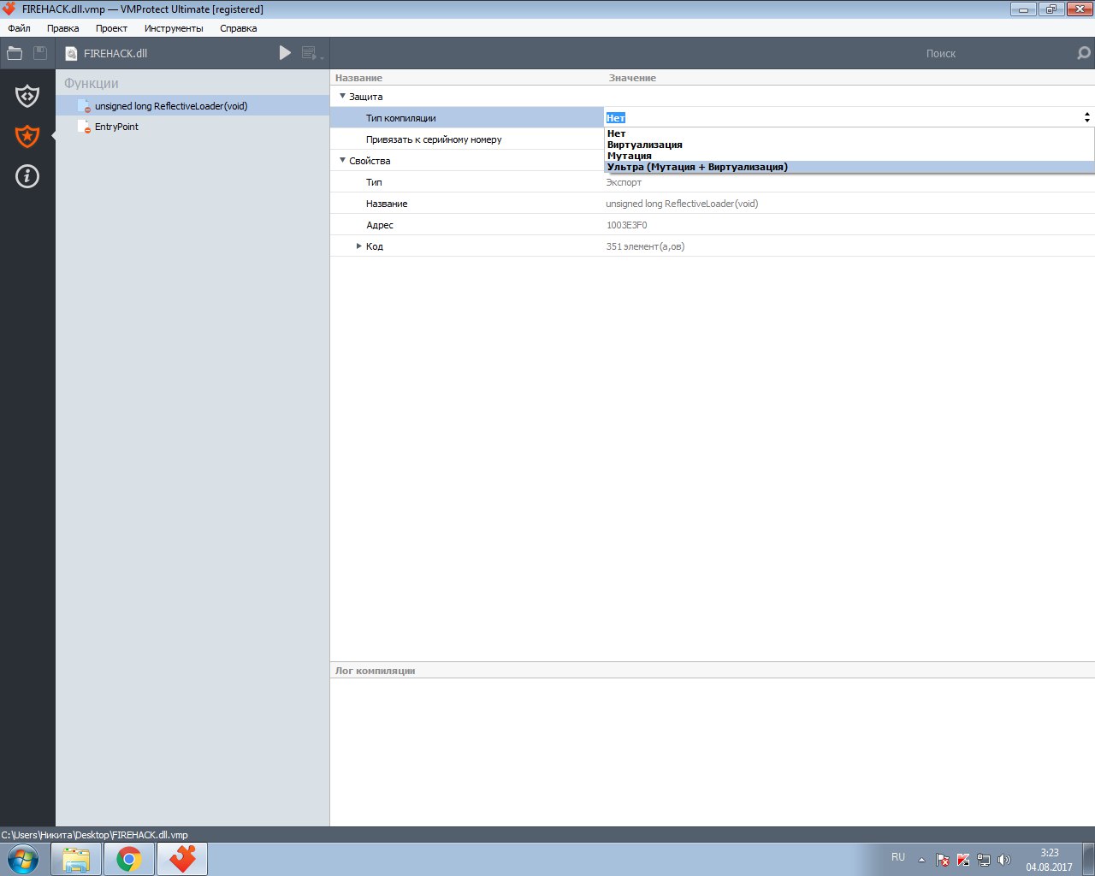Open the Инструменты menu
Image resolution: width=1095 pixels, height=876 pixels.
click(x=174, y=28)
